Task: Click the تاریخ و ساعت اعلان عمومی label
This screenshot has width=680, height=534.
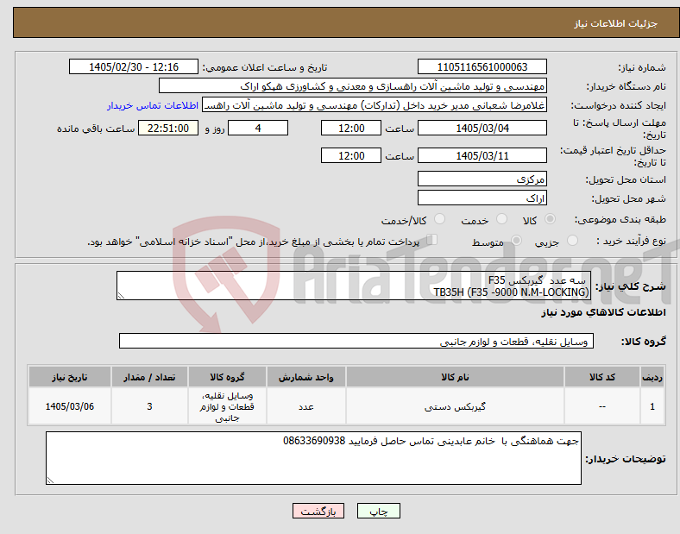Action: (x=265, y=67)
